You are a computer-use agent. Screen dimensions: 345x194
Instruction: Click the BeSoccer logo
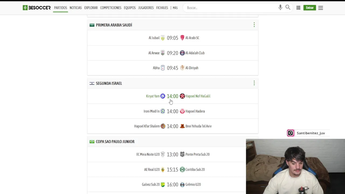pos(37,8)
